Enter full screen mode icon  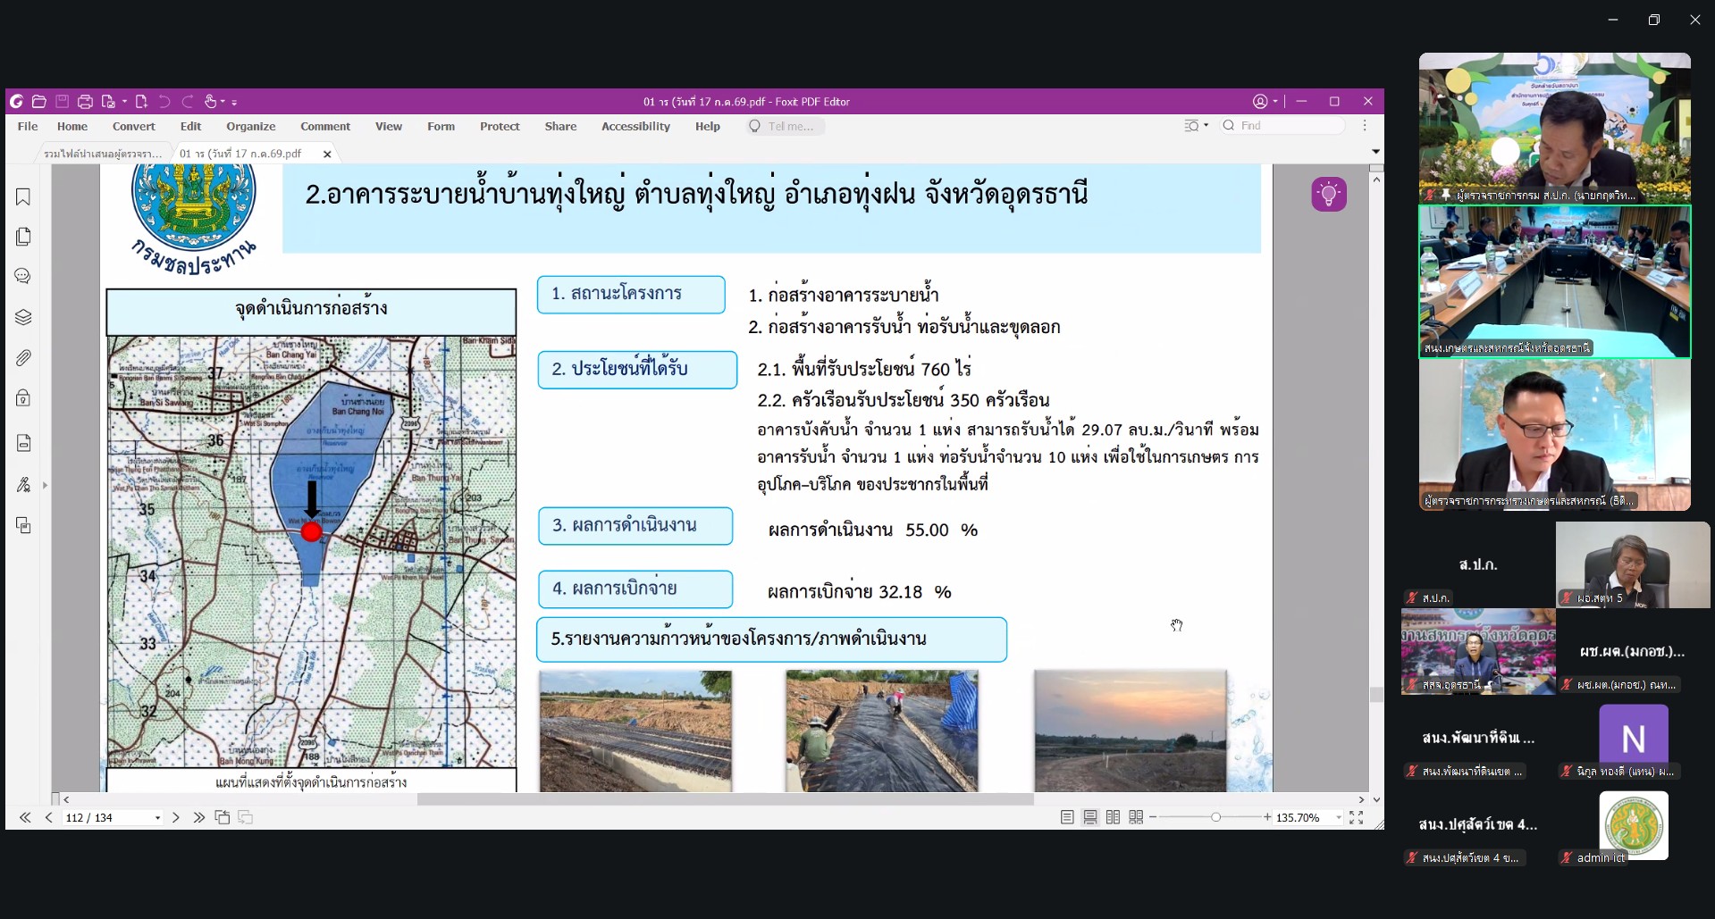click(x=1356, y=817)
